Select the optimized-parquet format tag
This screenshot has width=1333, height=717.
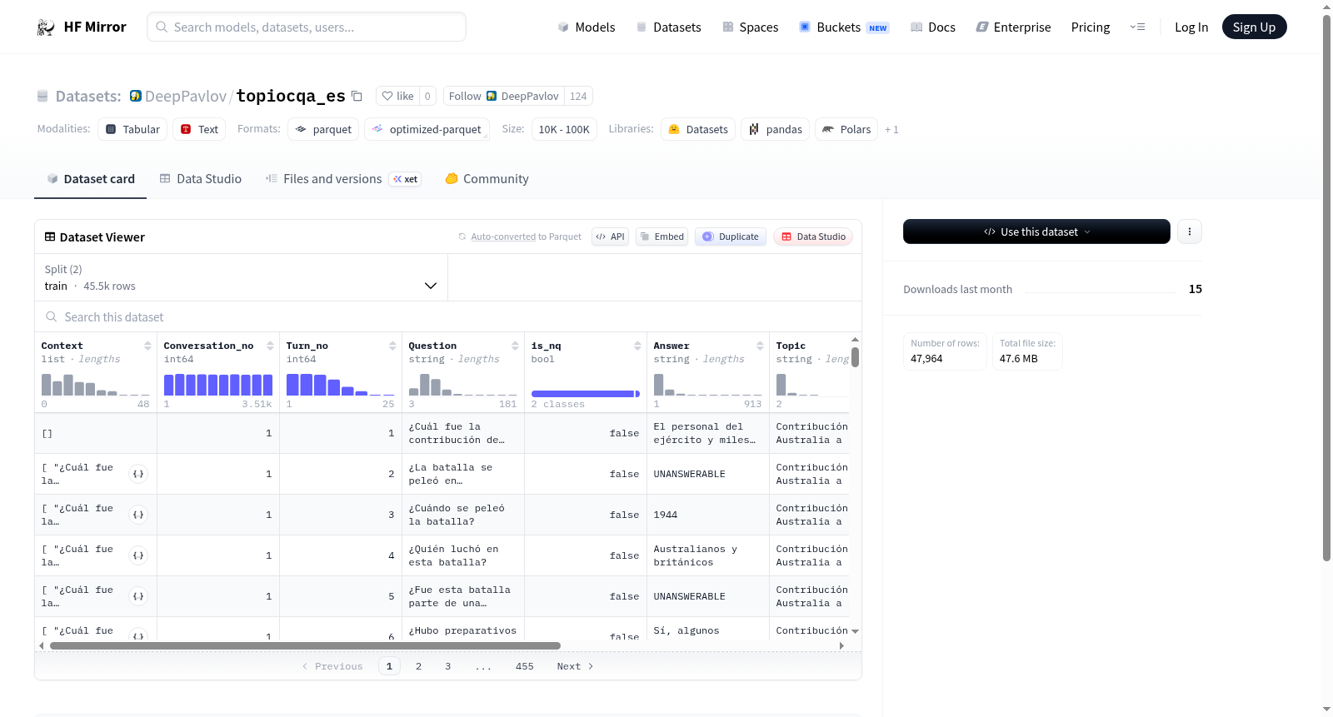427,129
